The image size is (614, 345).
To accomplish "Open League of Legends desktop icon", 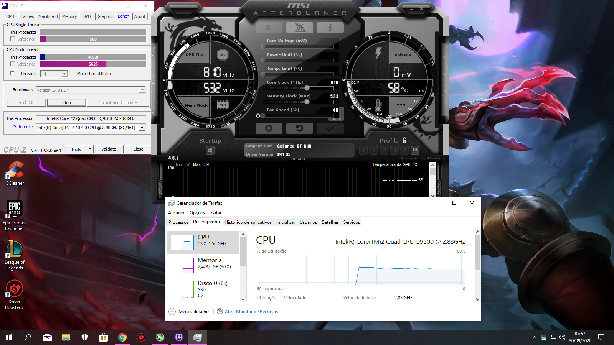I will coord(15,255).
